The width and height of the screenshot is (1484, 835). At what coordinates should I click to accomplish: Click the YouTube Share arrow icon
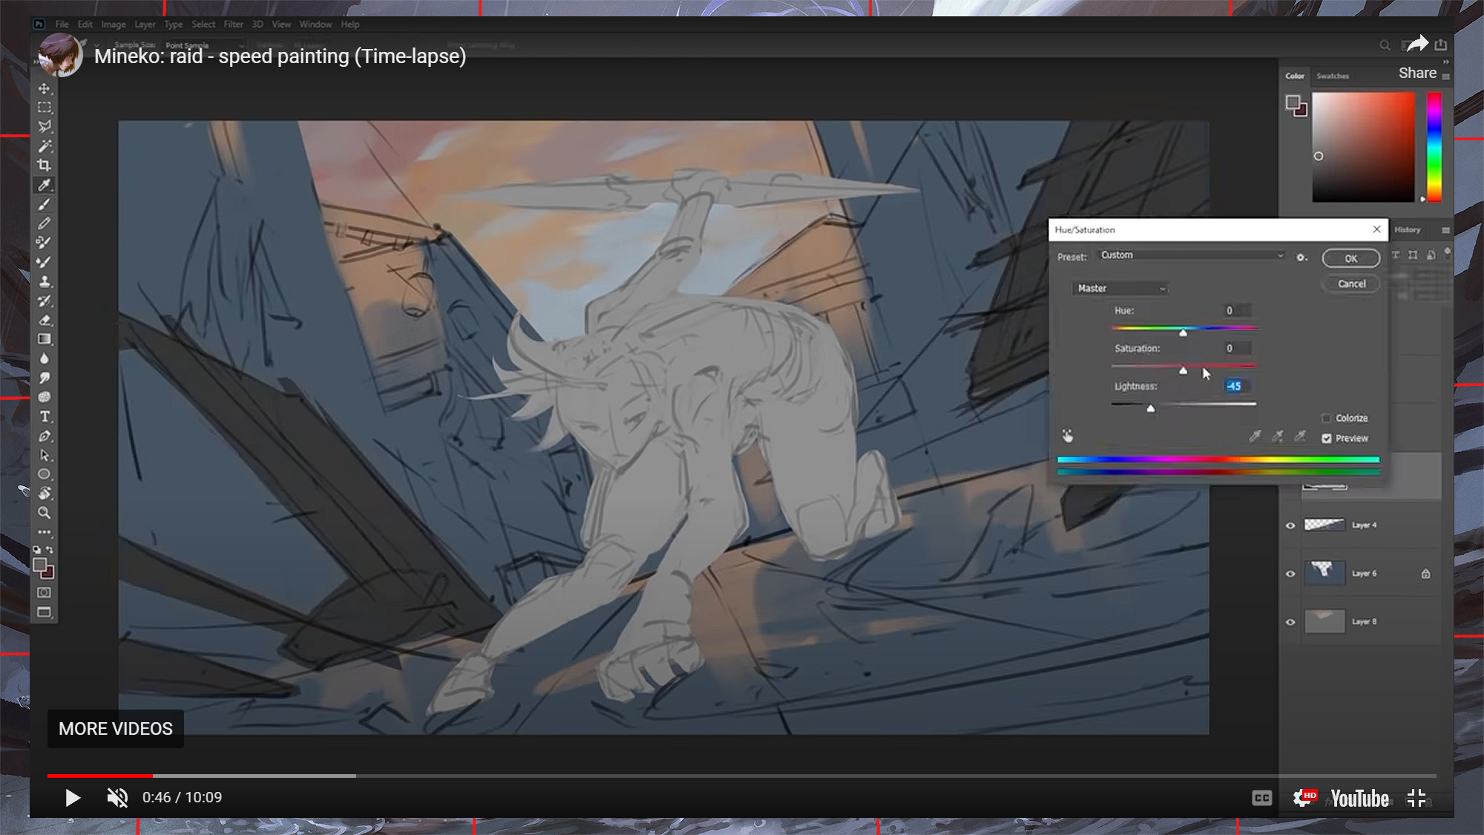pos(1417,45)
